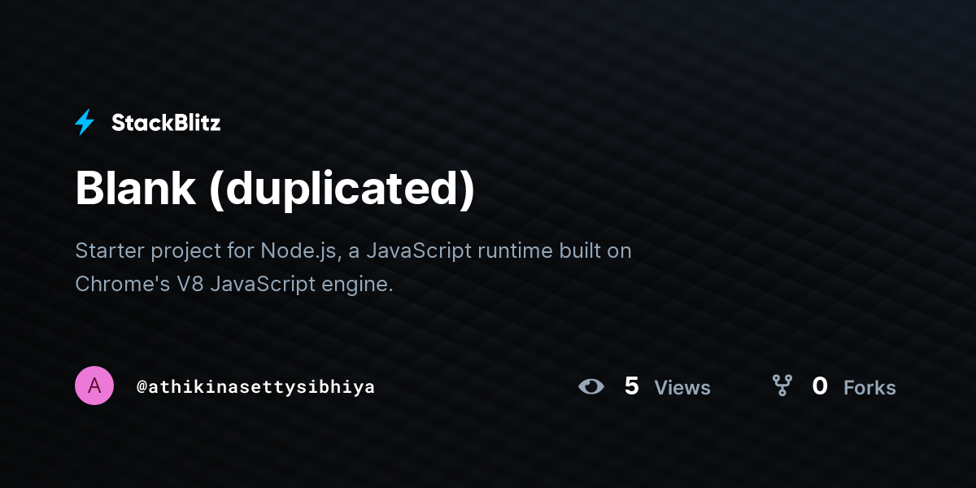Screen dimensions: 976x488
Task: Click the word "Blank" in the title
Action: point(135,189)
